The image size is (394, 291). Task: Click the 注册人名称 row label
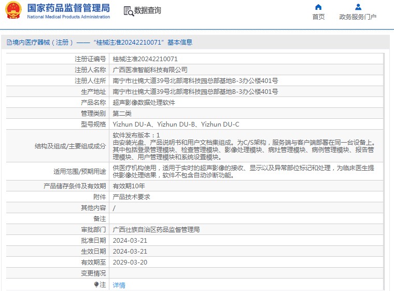[90, 70]
